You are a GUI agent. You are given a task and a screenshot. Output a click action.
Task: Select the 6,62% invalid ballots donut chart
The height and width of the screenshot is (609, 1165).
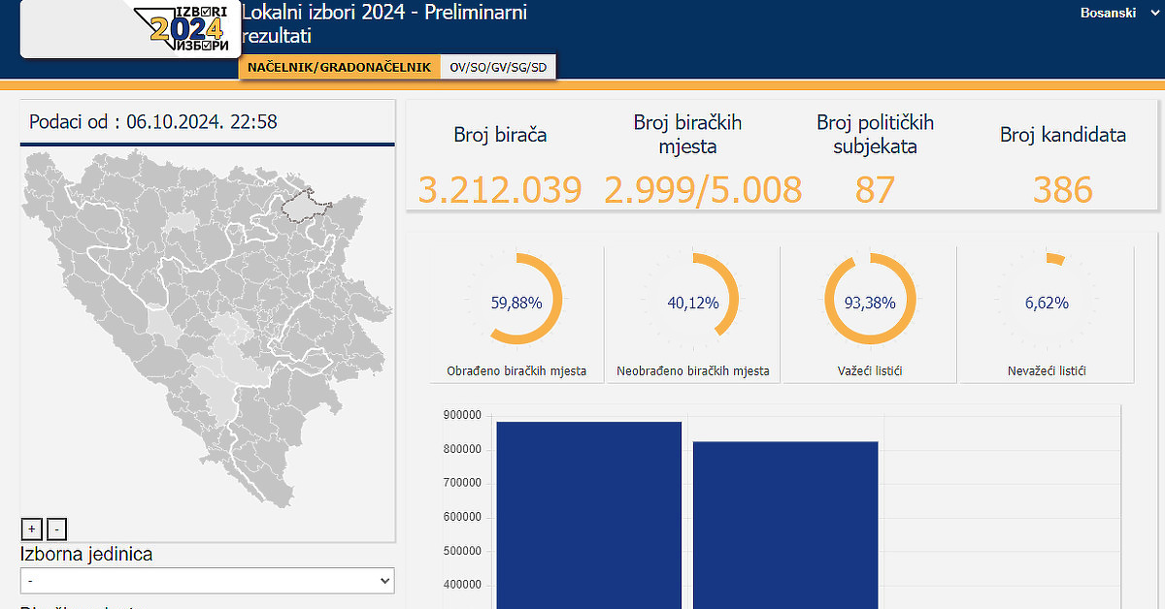coord(1047,300)
